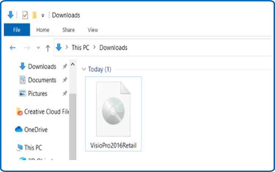Click the Downloads arrow icon in address bar
Viewport: 275px width, 172px height.
pyautogui.click(x=59, y=47)
